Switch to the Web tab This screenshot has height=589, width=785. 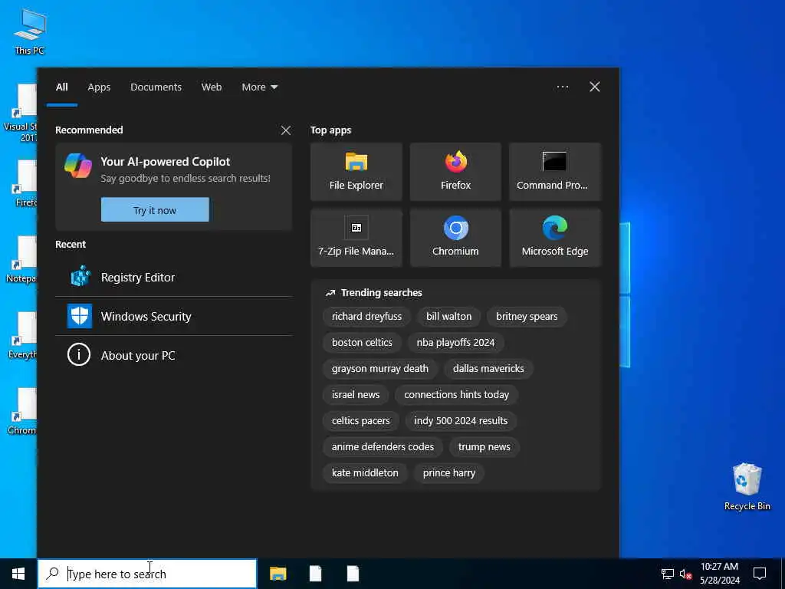click(212, 87)
